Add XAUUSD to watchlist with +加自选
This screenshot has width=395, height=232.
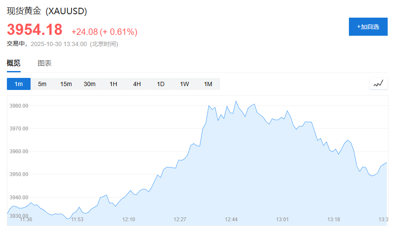click(x=368, y=27)
